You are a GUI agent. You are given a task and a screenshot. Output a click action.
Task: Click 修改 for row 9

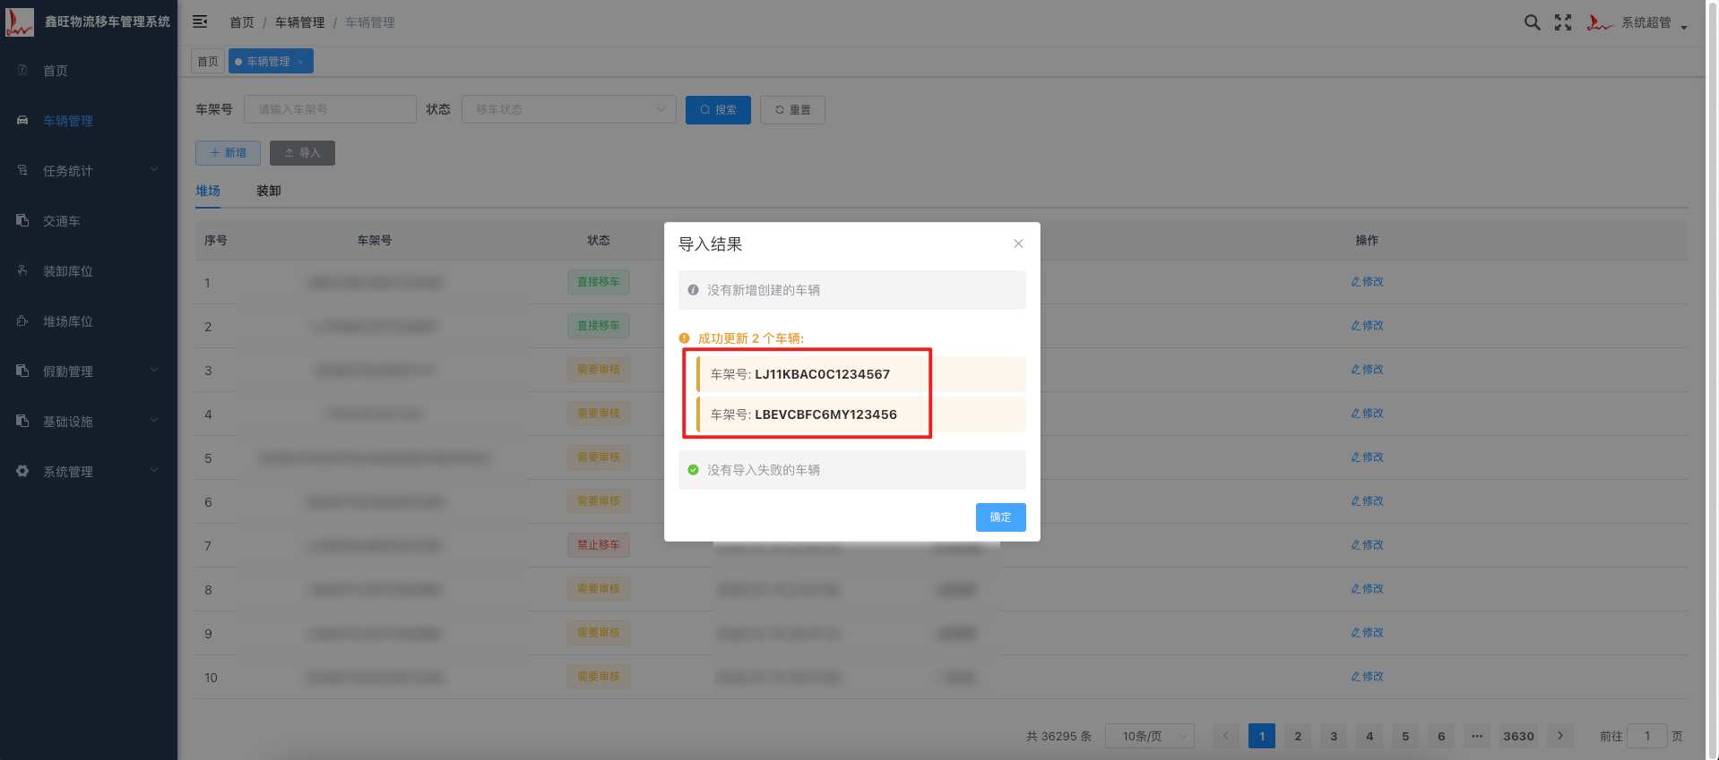[x=1367, y=633]
